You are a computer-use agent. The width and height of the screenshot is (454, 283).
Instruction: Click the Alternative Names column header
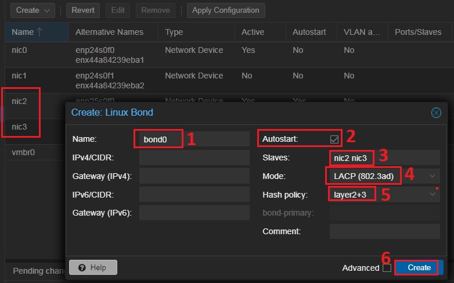click(114, 32)
